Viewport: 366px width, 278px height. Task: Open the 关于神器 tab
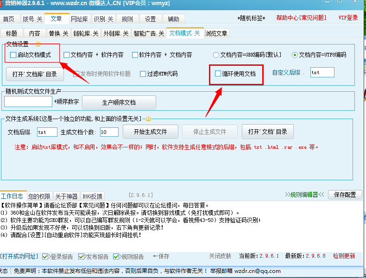[x=67, y=196]
